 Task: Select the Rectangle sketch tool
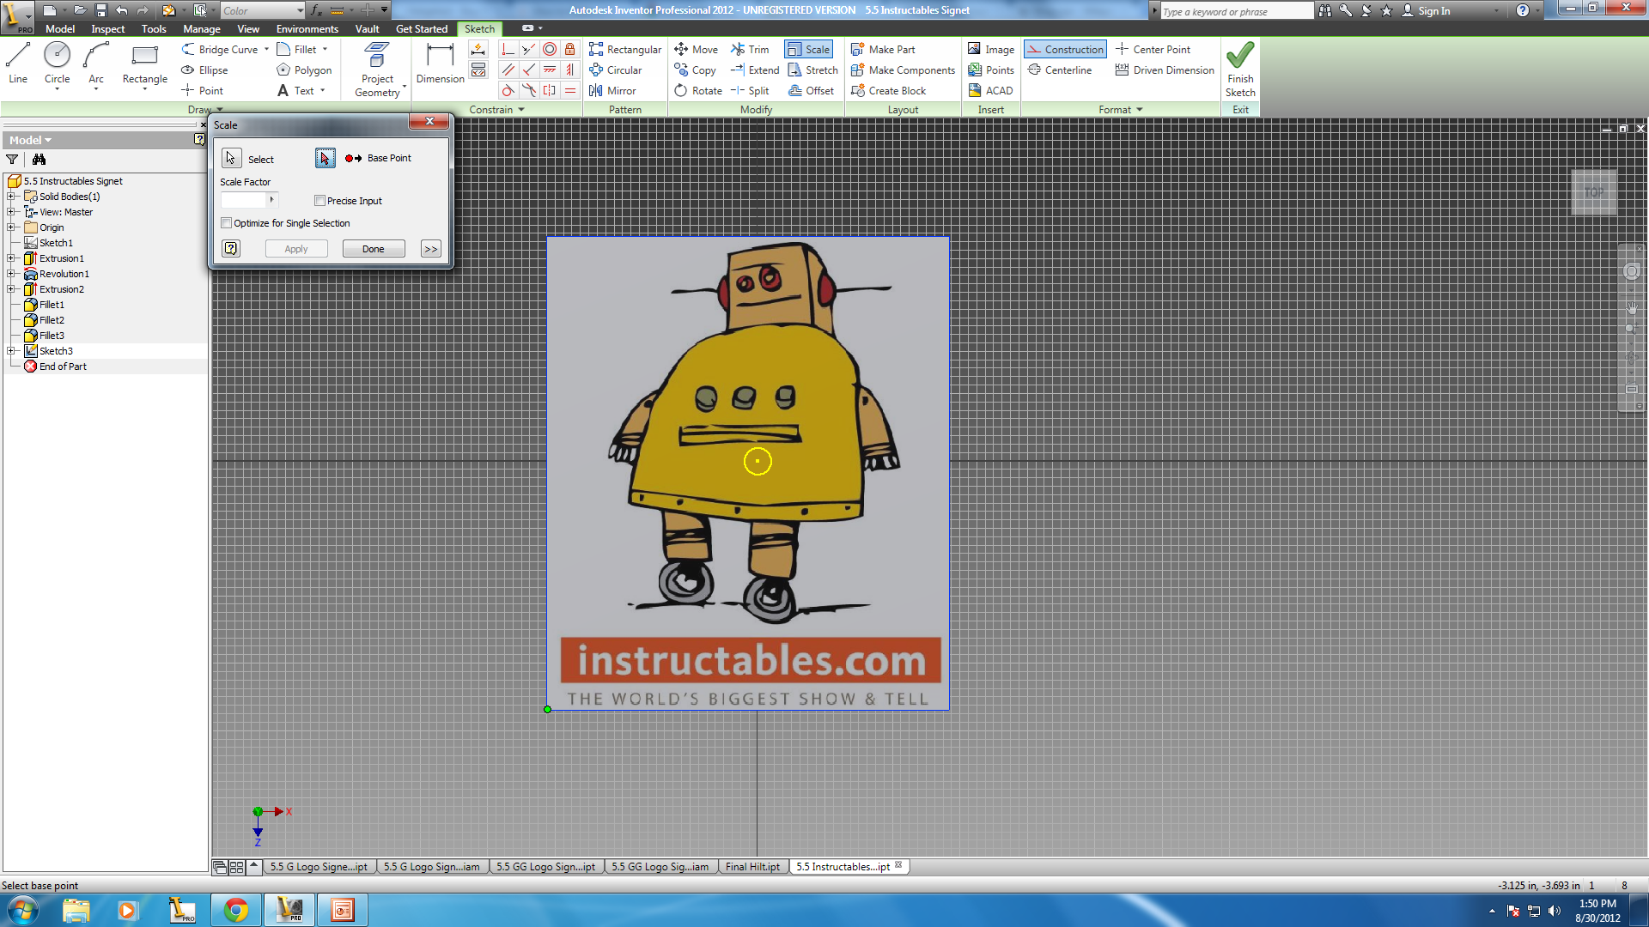(144, 64)
